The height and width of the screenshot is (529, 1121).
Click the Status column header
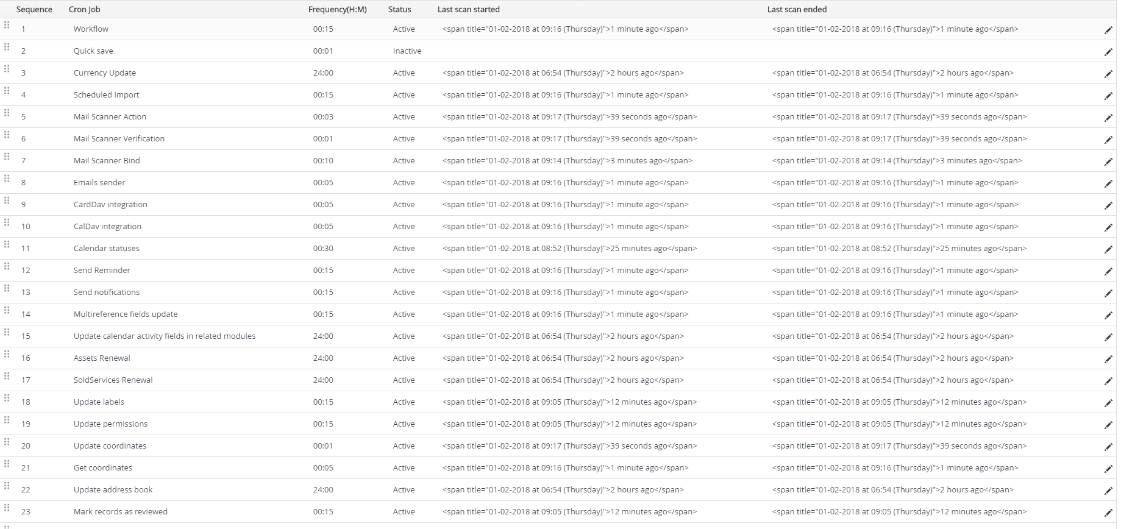400,10
